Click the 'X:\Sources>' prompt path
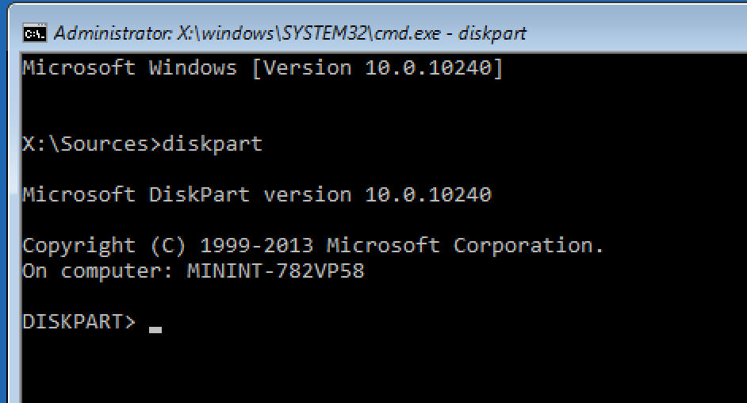Image resolution: width=747 pixels, height=403 pixels. [x=91, y=144]
